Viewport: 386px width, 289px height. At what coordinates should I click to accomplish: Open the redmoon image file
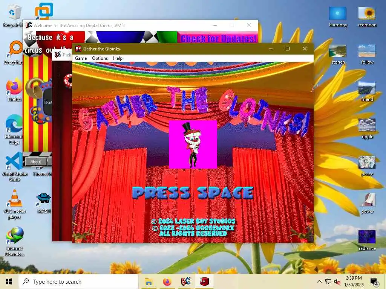point(367,17)
